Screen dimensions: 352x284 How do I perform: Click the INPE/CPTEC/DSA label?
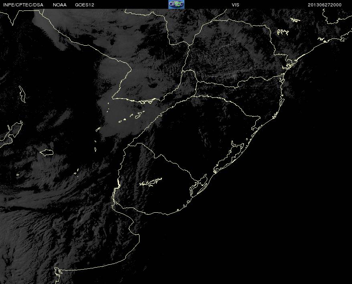[22, 5]
